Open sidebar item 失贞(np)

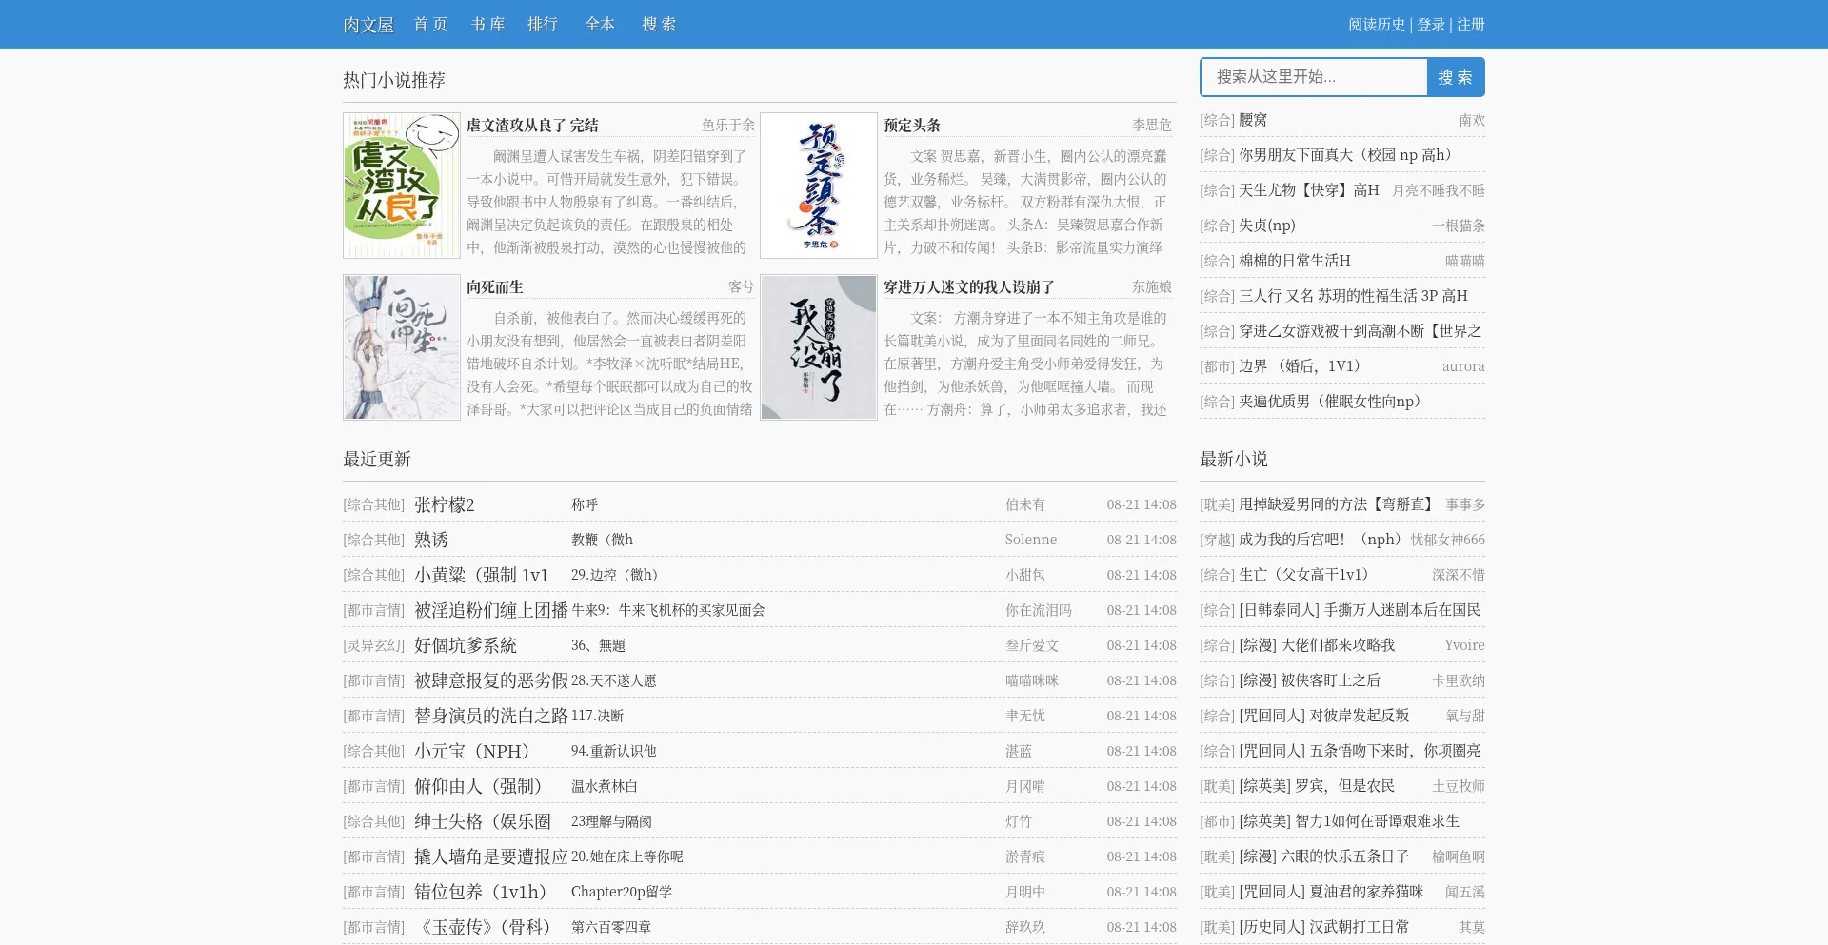[1267, 226]
